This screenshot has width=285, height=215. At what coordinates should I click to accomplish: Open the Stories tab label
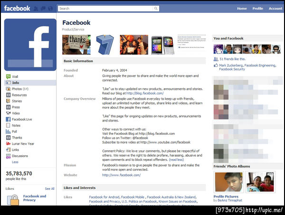pyautogui.click(x=17, y=101)
